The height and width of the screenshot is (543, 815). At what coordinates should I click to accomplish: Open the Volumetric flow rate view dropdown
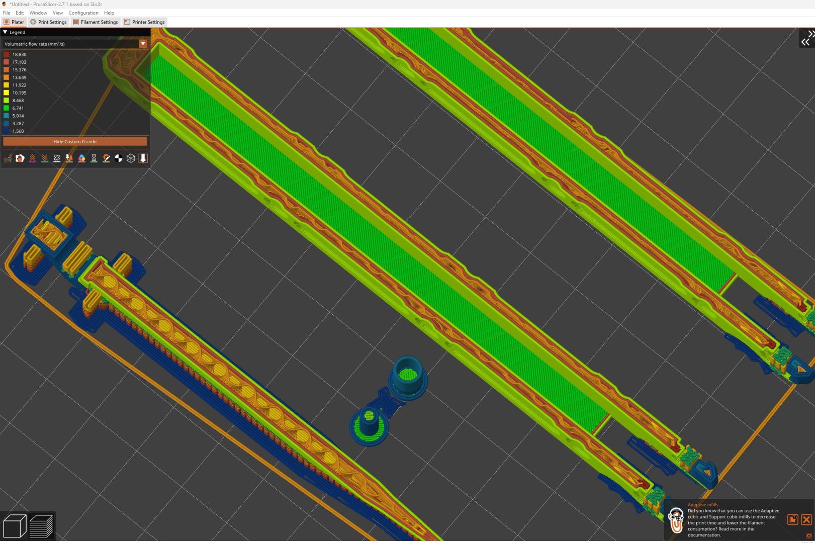tap(143, 44)
